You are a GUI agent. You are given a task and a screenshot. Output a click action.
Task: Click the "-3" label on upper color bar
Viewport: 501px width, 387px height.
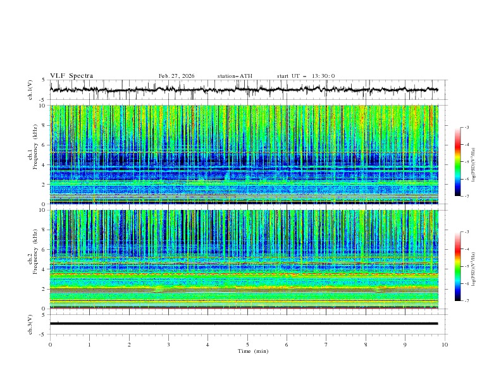[466, 127]
